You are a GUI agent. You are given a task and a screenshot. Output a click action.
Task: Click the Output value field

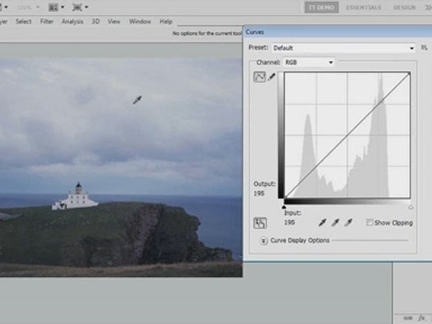259,193
